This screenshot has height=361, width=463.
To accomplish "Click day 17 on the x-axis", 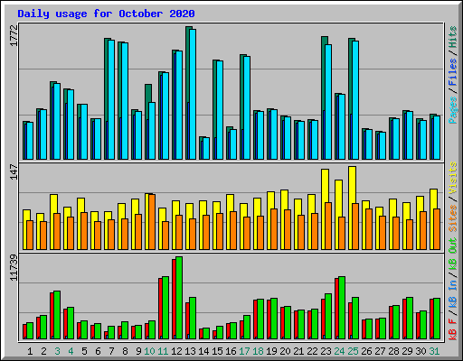I will pyautogui.click(x=244, y=351).
